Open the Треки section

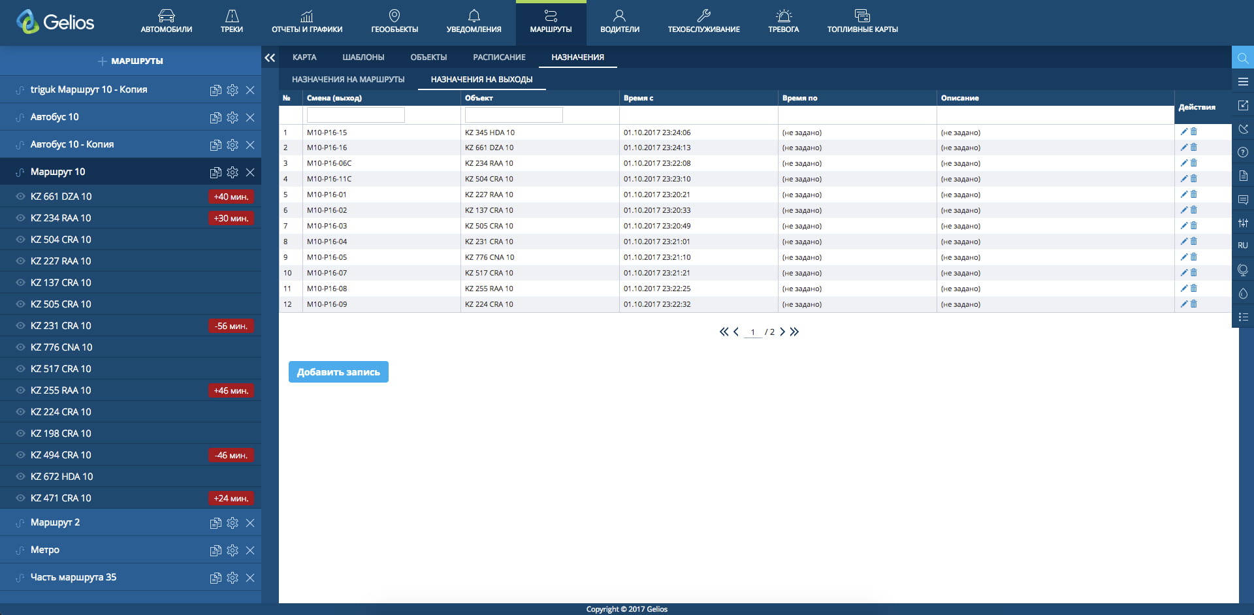click(232, 22)
